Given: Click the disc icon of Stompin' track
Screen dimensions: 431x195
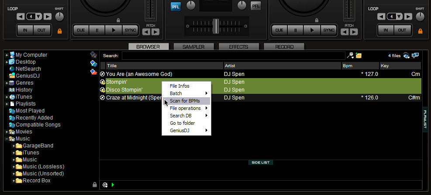Looking at the screenshot, I should pos(103,82).
